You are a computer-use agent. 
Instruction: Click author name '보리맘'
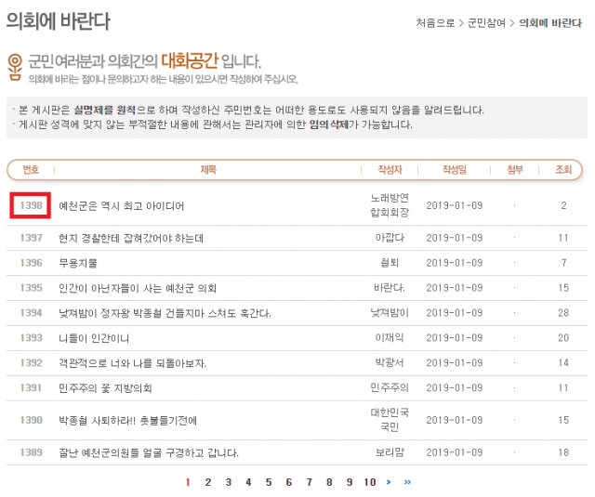390,452
